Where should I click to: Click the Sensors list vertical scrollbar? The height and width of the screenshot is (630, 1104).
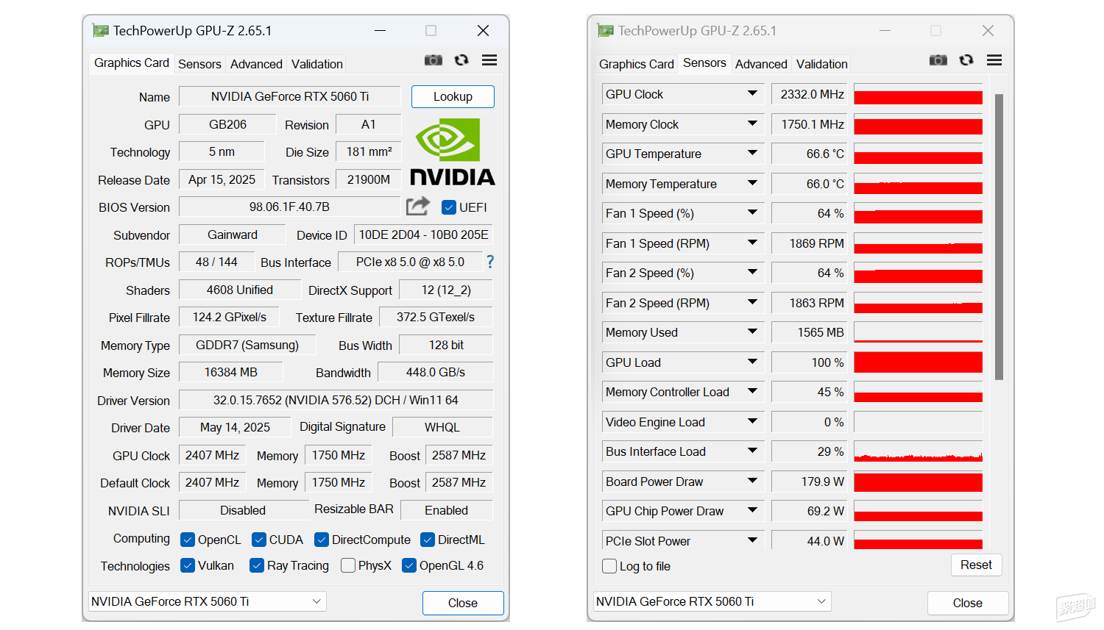999,237
